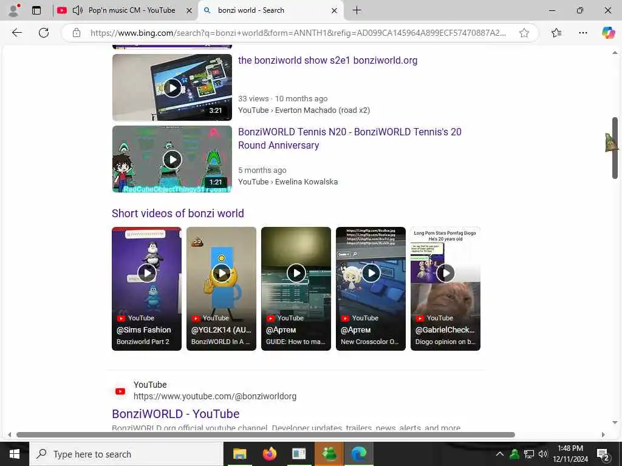The width and height of the screenshot is (622, 466).
Task: Open the notification center icon
Action: coord(603,454)
